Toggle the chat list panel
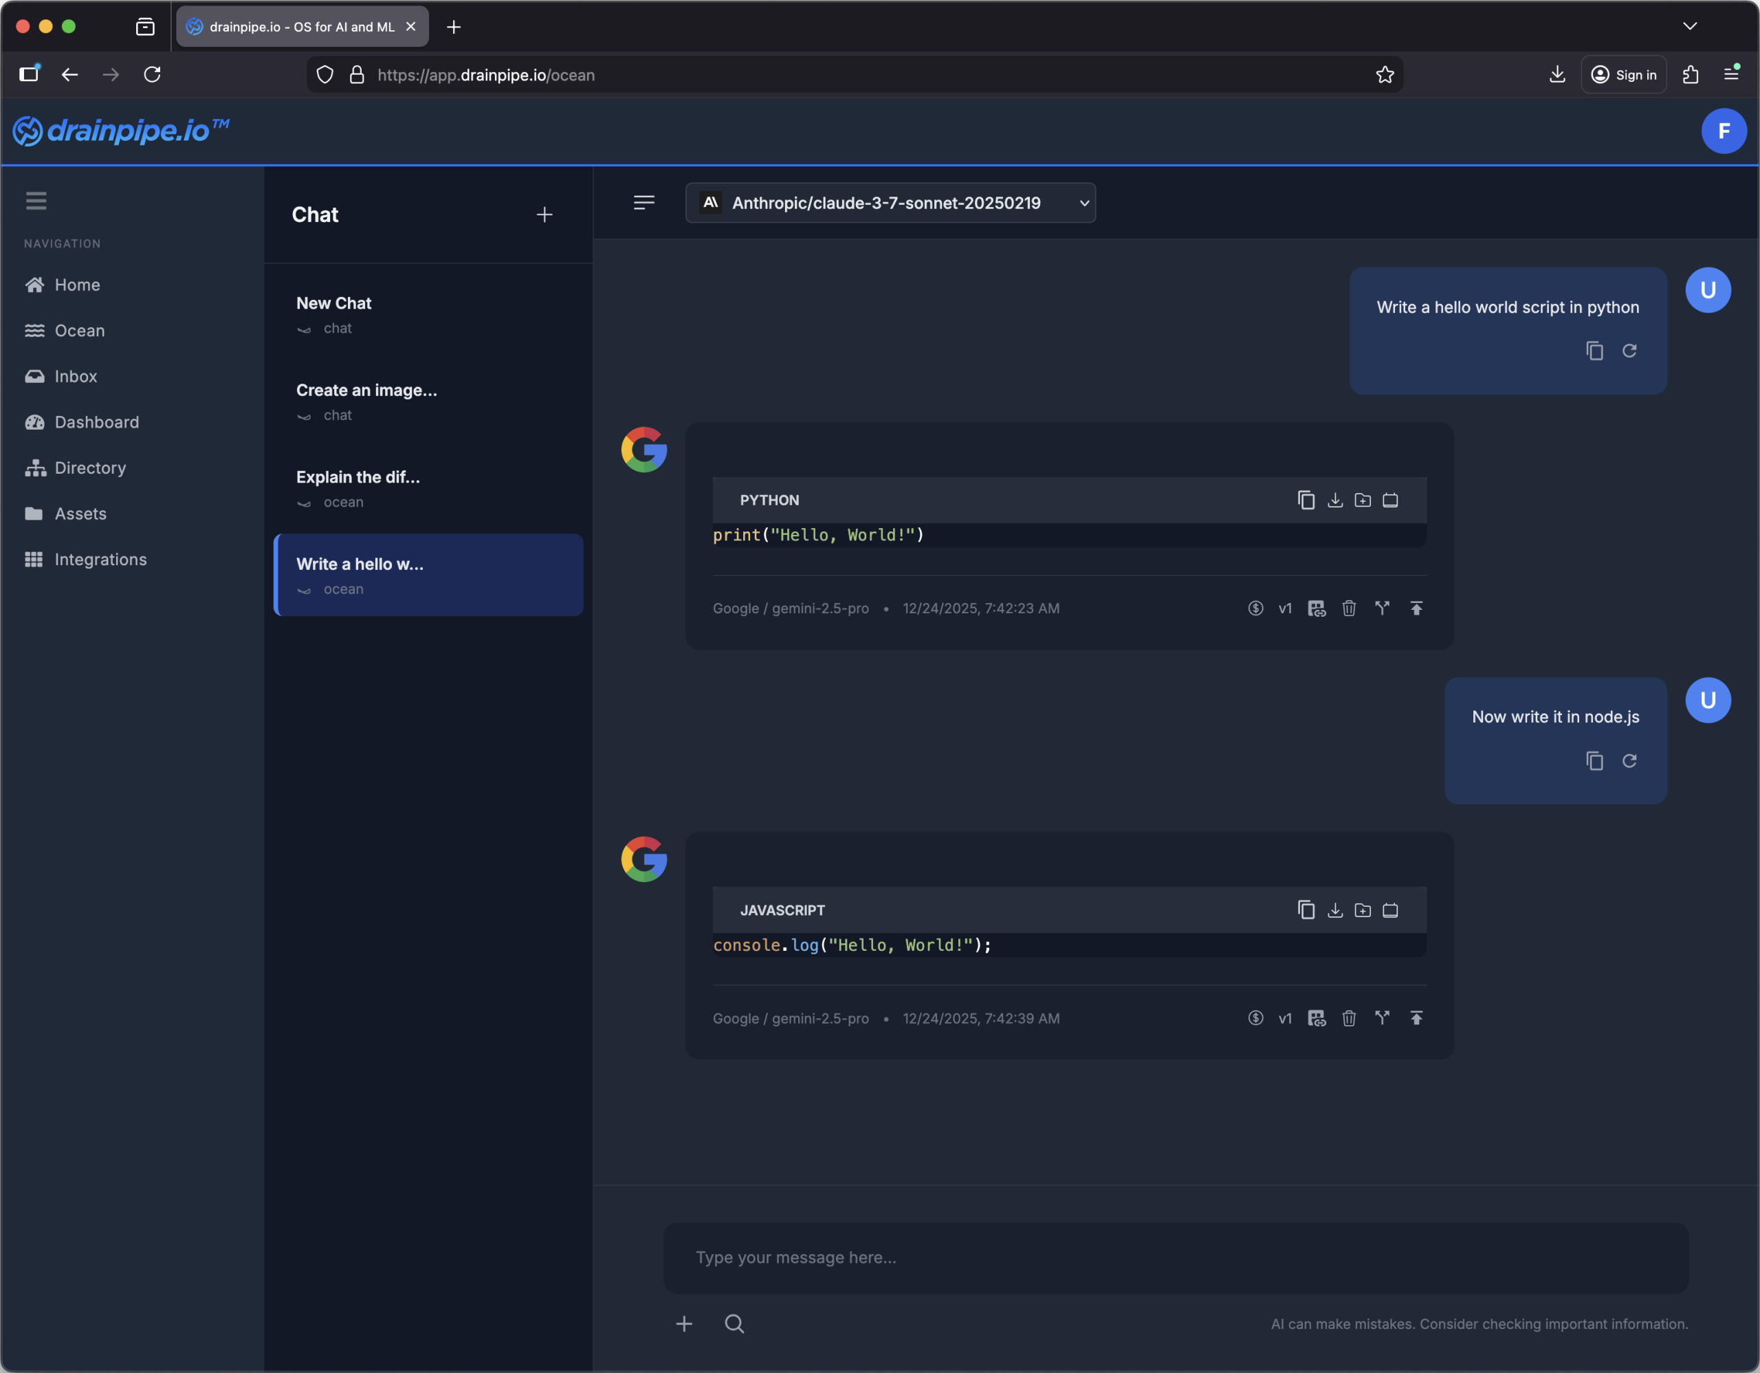 click(x=643, y=203)
